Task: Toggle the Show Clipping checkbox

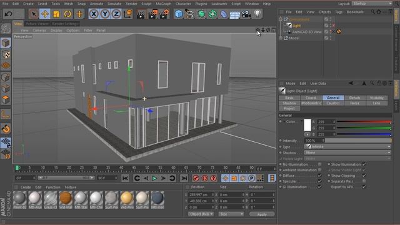Action: 364,176
